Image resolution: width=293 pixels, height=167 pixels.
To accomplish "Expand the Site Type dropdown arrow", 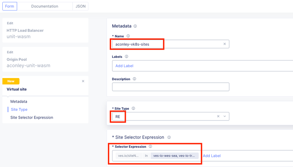I will (225, 116).
